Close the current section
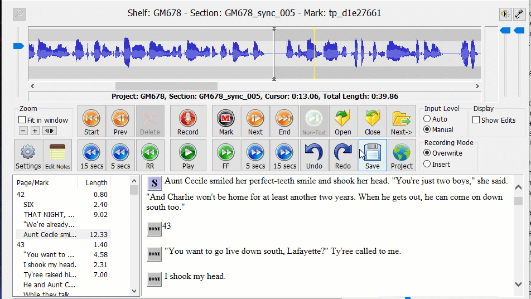Screen dimensions: 531x299 (x=373, y=121)
